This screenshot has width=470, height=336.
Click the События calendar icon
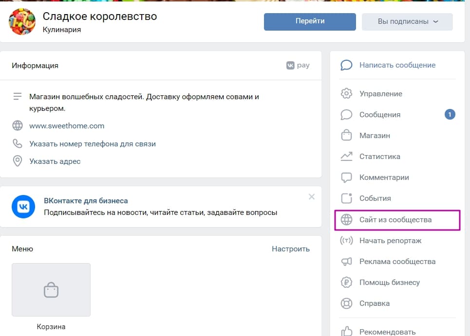(x=346, y=198)
